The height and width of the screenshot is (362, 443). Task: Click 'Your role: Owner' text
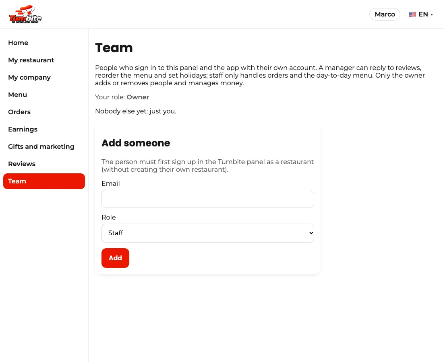(x=122, y=97)
